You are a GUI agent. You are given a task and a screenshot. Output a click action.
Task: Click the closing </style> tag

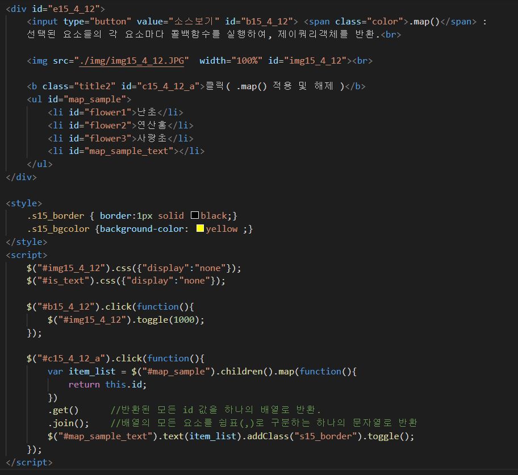click(27, 242)
